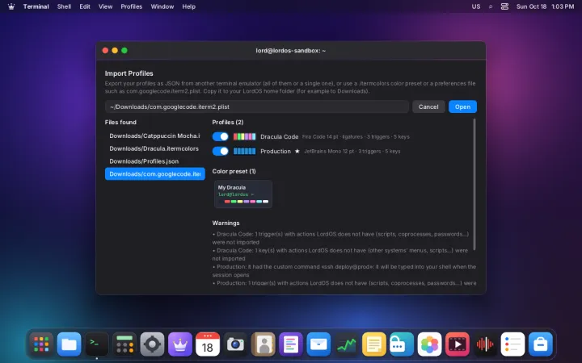This screenshot has width=582, height=363.
Task: Open the Photos flower icon in dock
Action: (429, 344)
